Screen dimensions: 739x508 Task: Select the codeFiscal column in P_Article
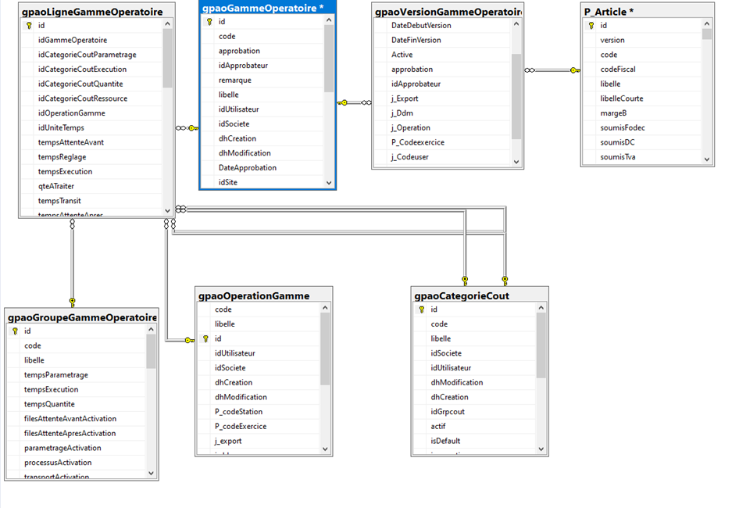tap(617, 69)
